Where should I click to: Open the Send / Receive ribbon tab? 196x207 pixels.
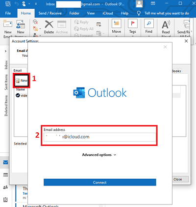pos(50,13)
